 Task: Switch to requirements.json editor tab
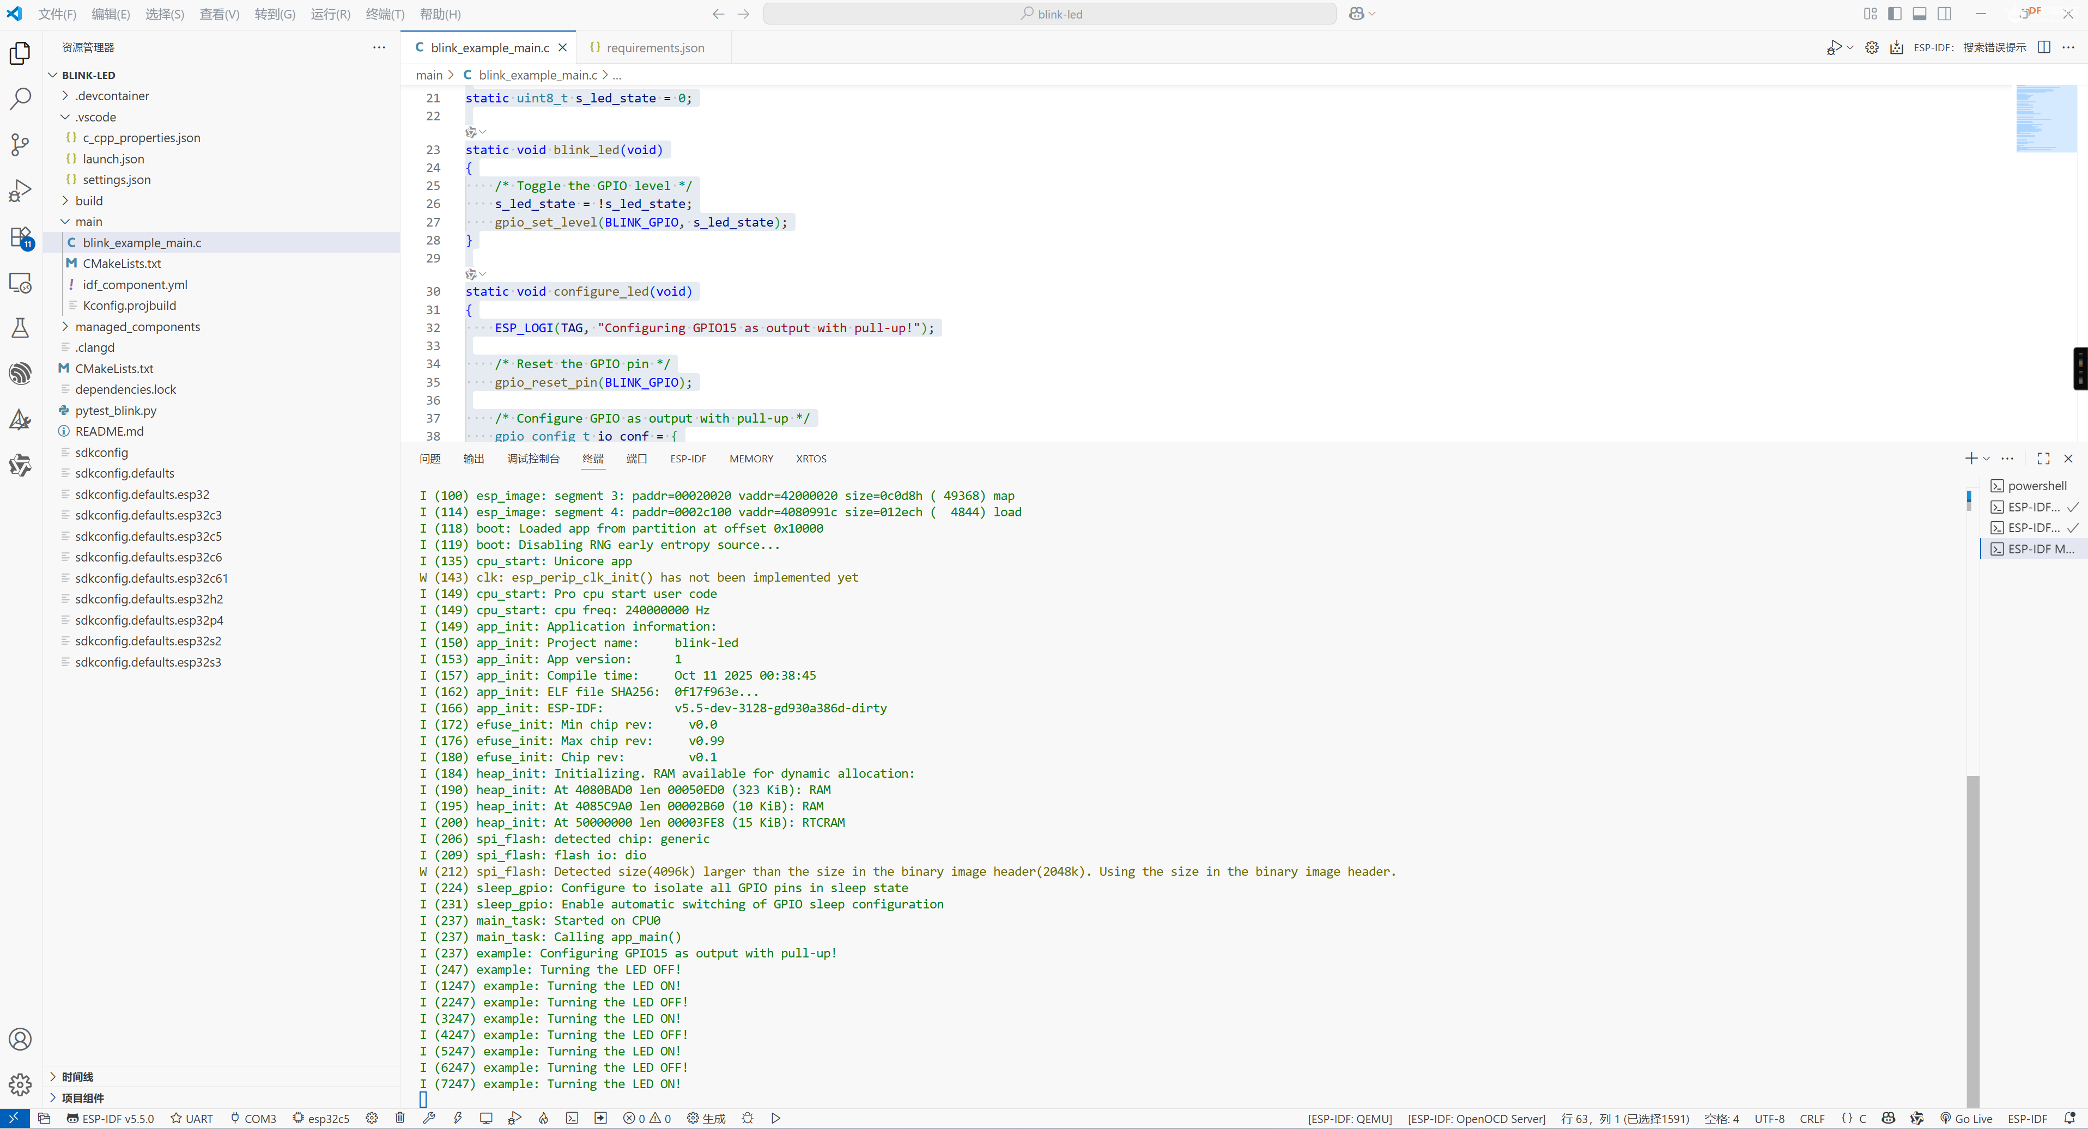(654, 48)
